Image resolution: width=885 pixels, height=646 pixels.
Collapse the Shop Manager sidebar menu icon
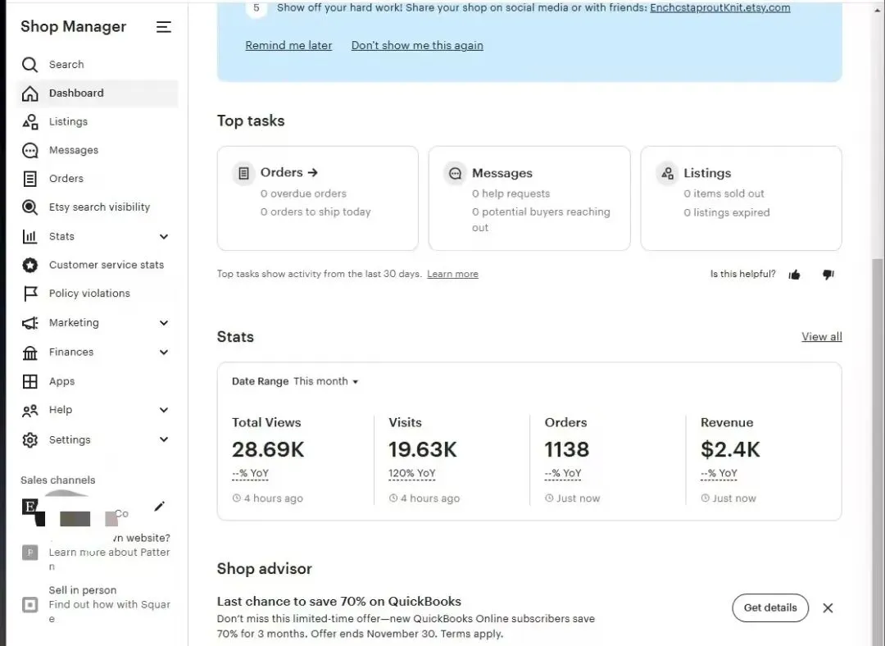point(164,27)
